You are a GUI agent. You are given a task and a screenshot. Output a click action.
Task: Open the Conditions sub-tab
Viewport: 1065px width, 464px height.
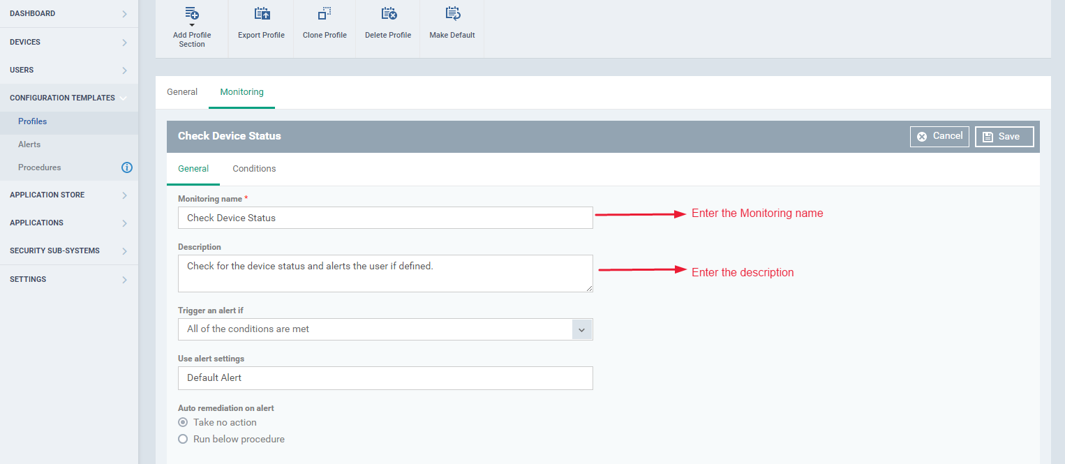click(254, 169)
